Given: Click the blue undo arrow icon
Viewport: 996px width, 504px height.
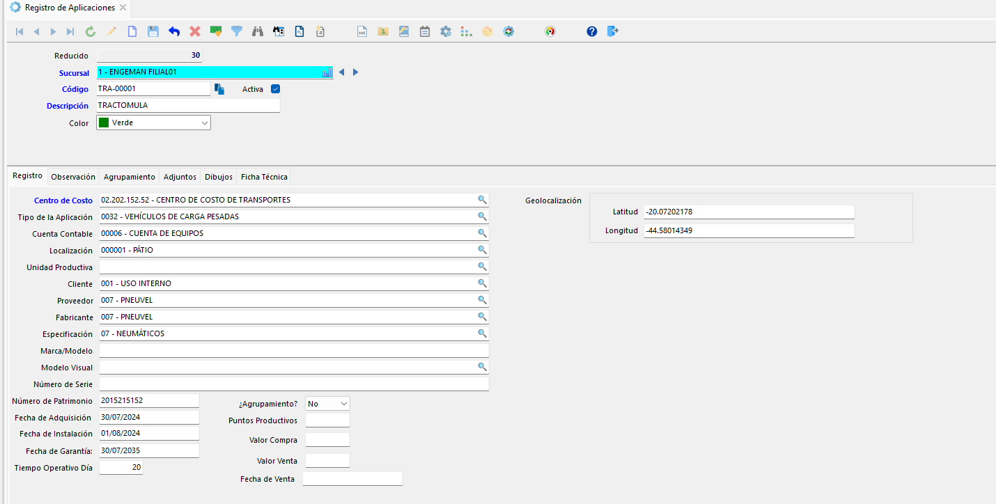Looking at the screenshot, I should (174, 31).
